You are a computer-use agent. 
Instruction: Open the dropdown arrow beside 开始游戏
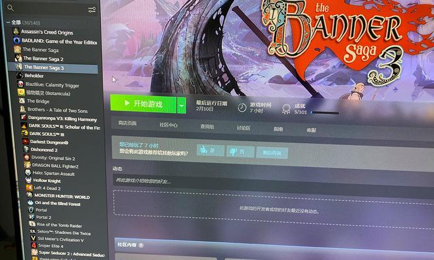182,106
